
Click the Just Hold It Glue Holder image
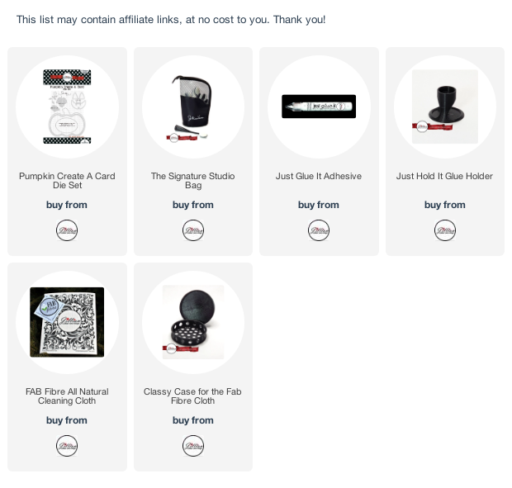[445, 107]
